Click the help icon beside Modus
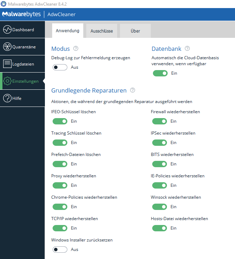Image resolution: width=235 pixels, height=259 pixels. [75, 48]
